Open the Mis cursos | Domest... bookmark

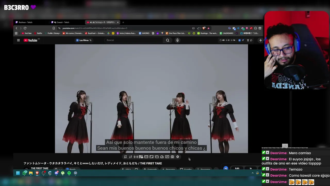coord(72,33)
